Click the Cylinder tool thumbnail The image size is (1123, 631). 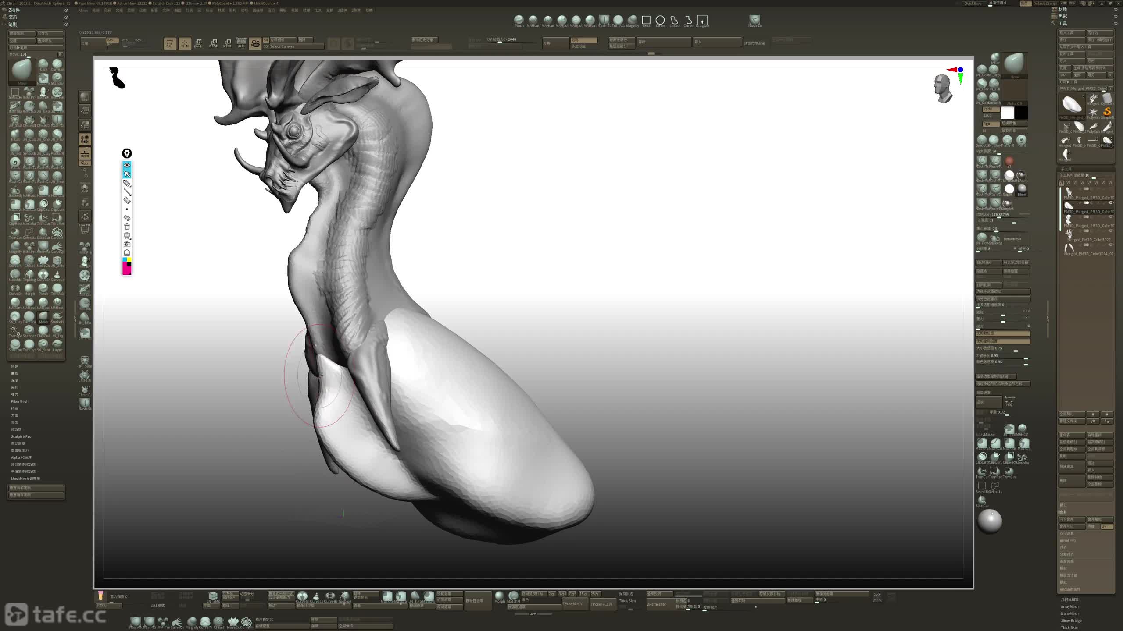[1107, 99]
